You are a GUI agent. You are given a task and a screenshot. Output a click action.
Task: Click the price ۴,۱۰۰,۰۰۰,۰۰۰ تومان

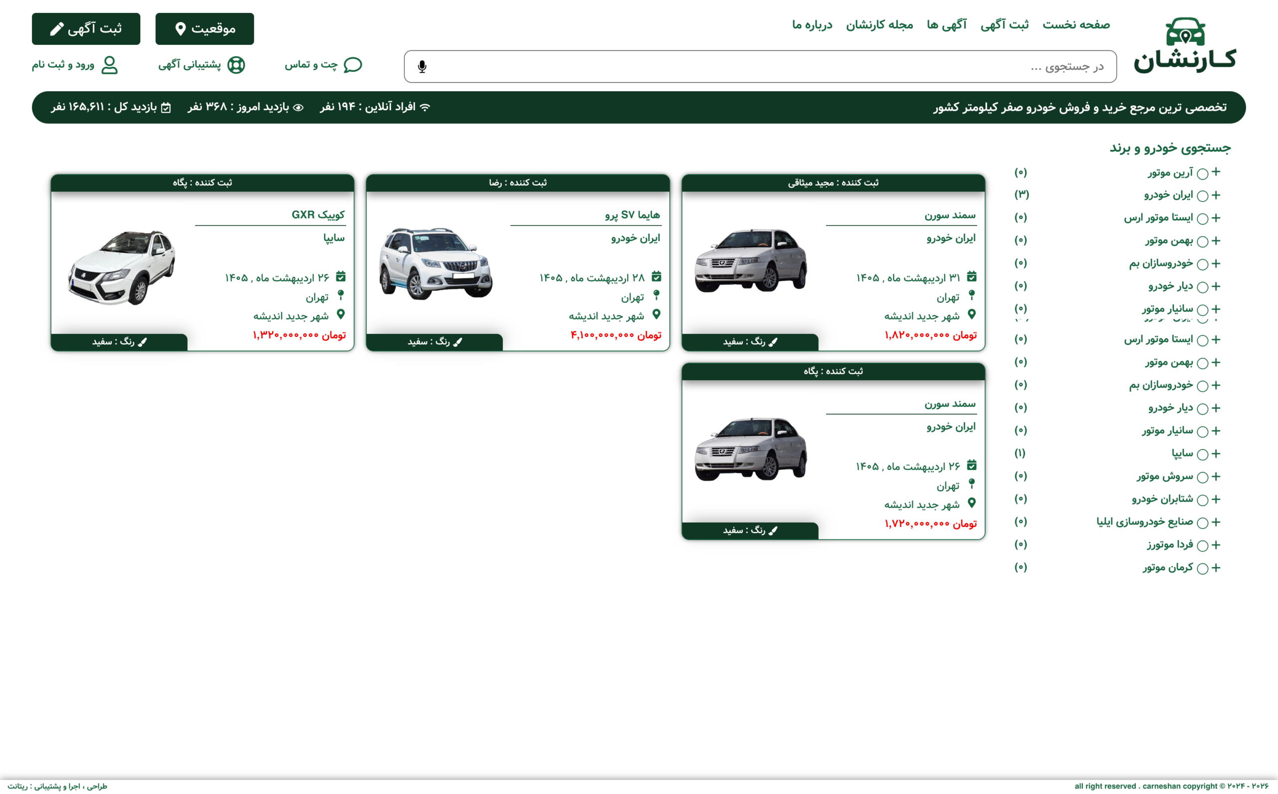tap(616, 335)
